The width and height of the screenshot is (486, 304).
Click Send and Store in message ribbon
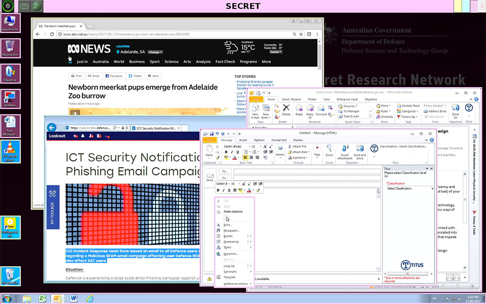360,152
